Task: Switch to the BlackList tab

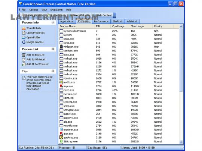Action: point(117,22)
